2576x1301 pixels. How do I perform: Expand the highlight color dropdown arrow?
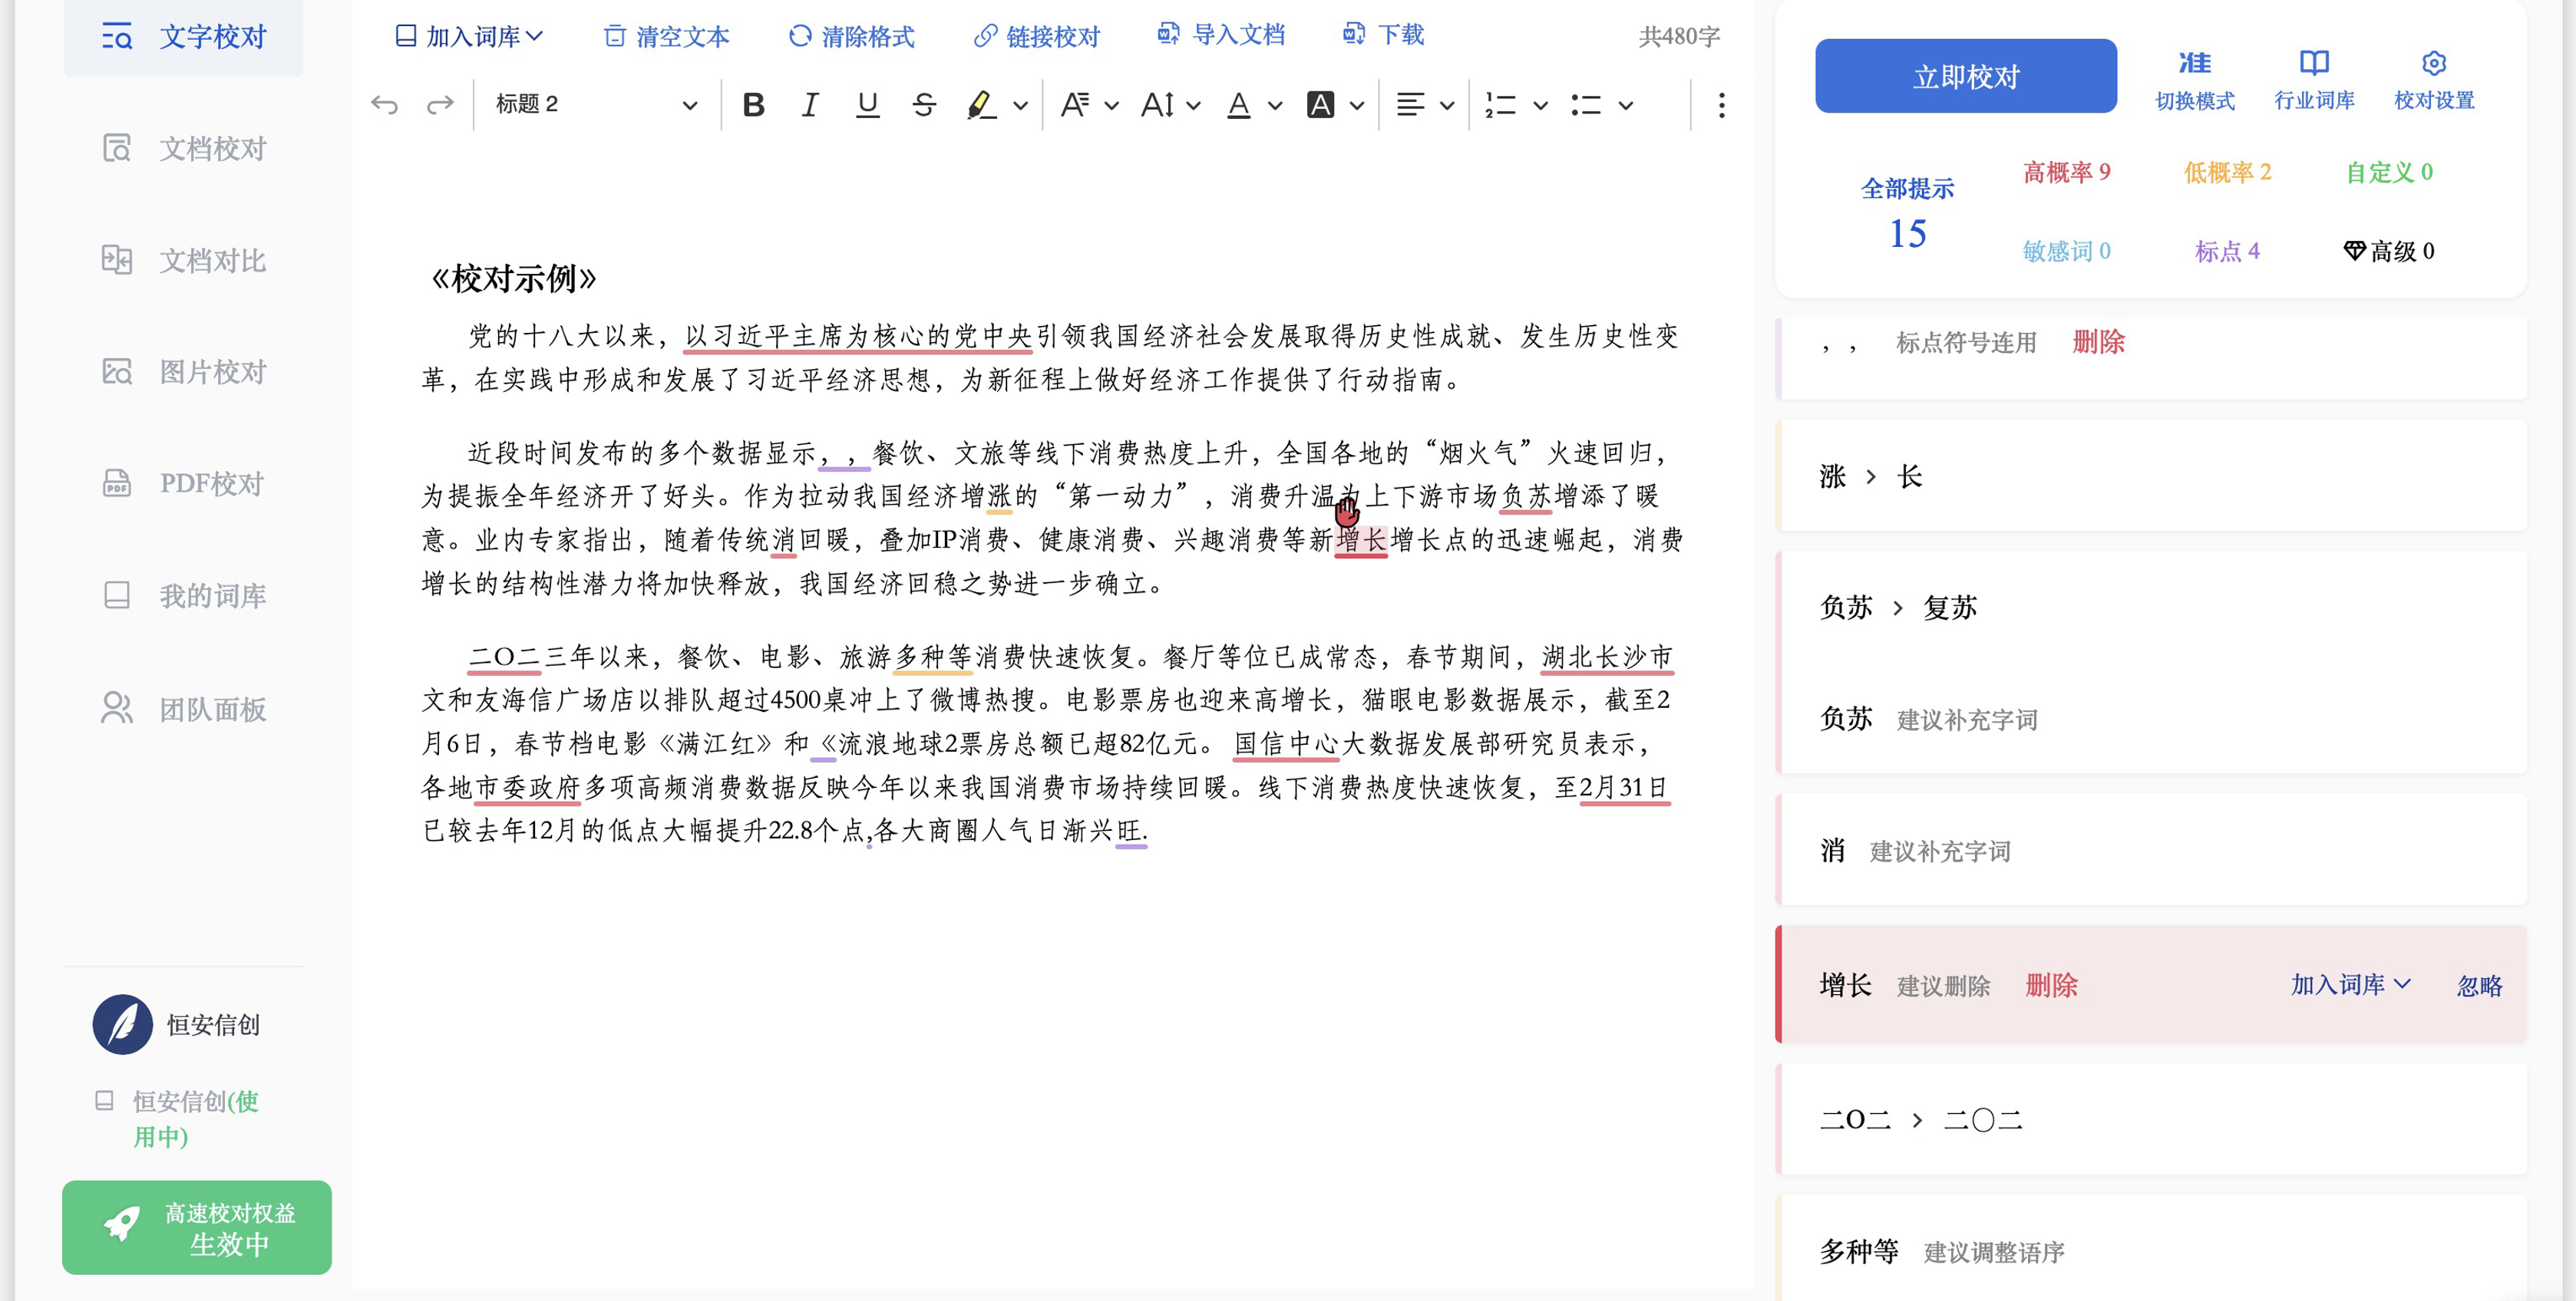pos(1020,105)
